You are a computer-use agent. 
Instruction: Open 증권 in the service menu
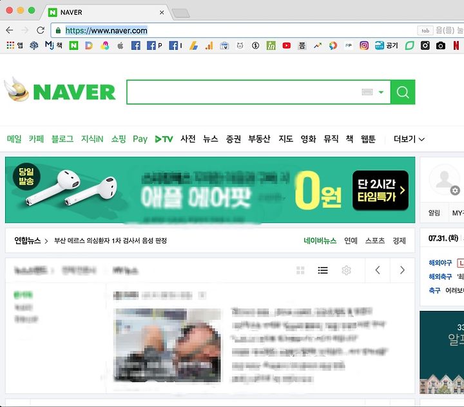point(233,139)
